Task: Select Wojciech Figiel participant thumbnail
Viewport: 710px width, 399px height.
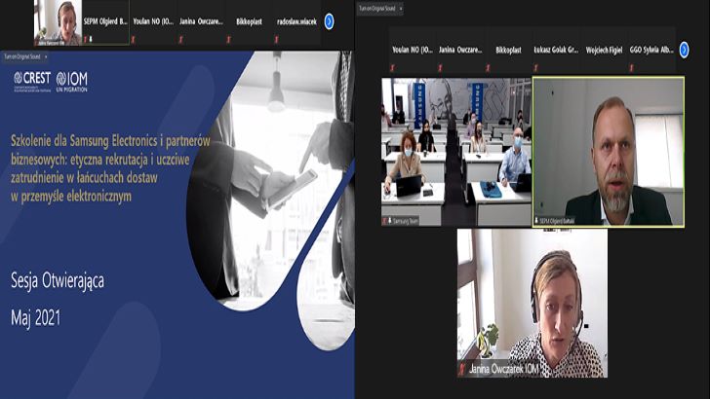Action: click(604, 50)
